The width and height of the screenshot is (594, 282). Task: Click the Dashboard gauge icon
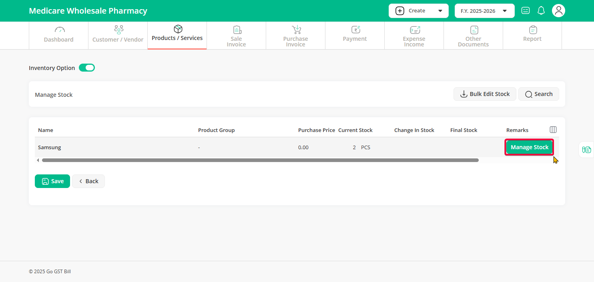59,30
